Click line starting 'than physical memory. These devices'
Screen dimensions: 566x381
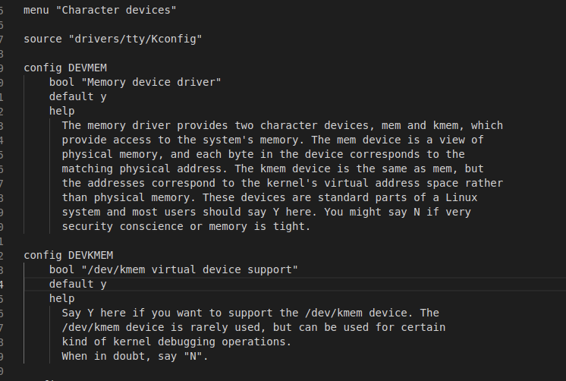[269, 198]
